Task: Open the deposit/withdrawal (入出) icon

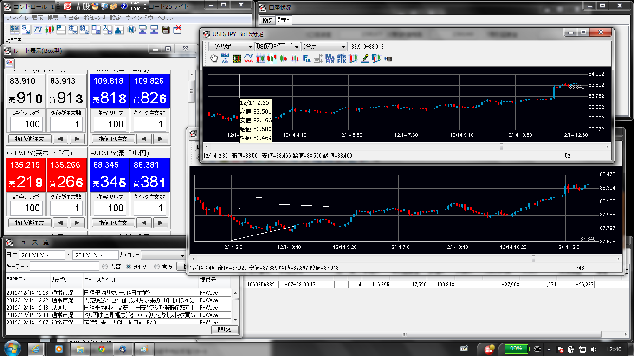Action: (107, 30)
